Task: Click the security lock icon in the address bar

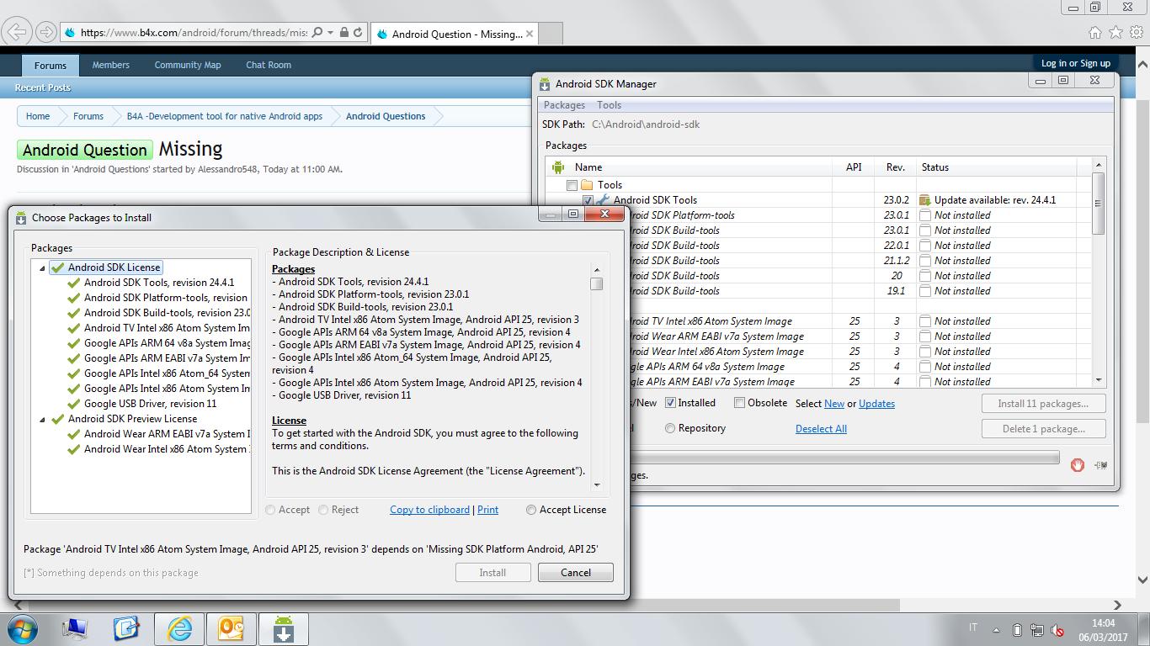Action: [x=343, y=33]
